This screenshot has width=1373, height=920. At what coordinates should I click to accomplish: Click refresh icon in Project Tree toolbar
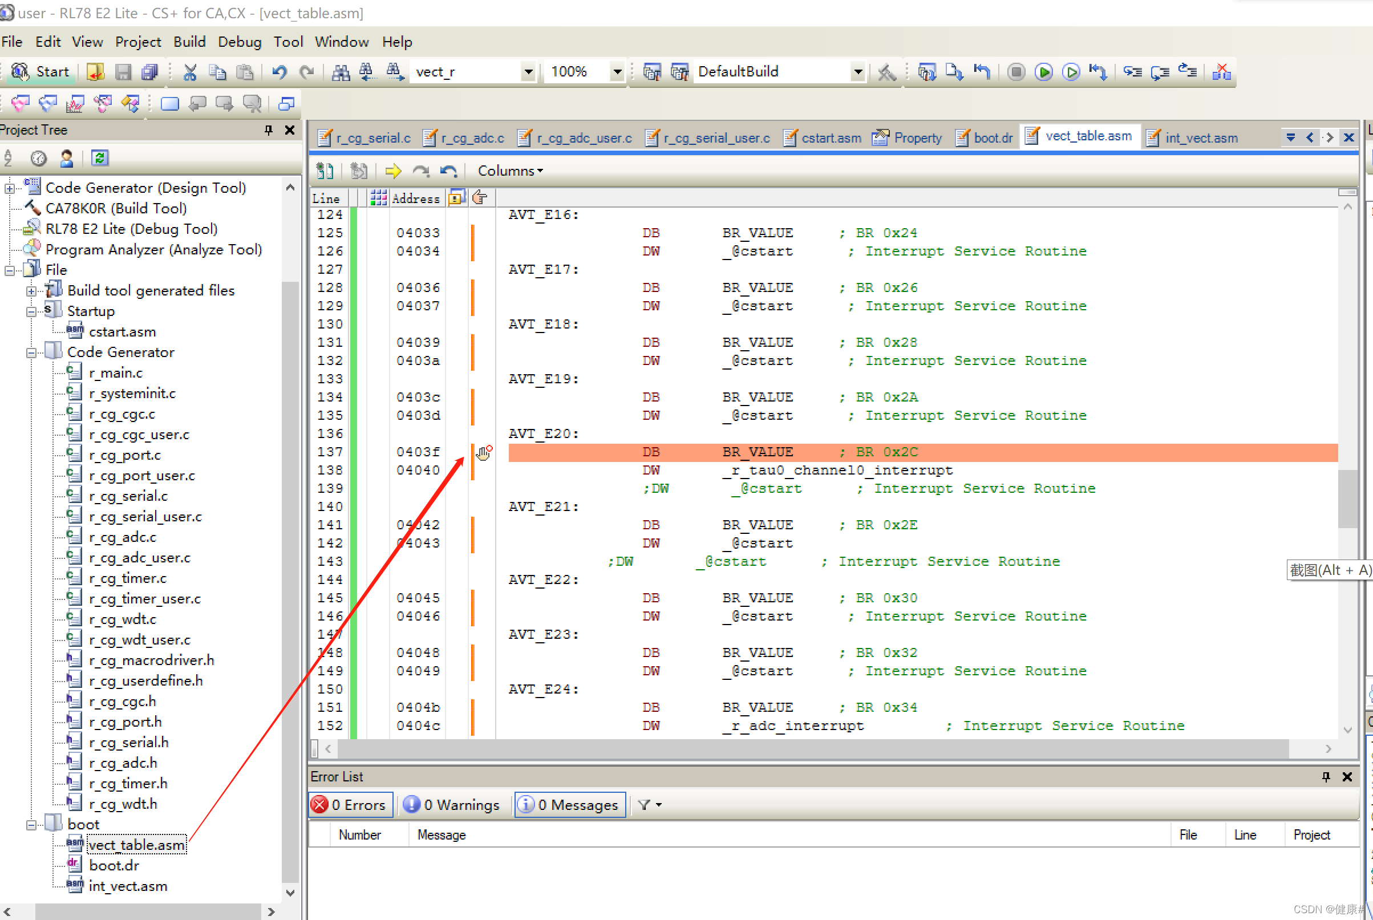click(100, 157)
